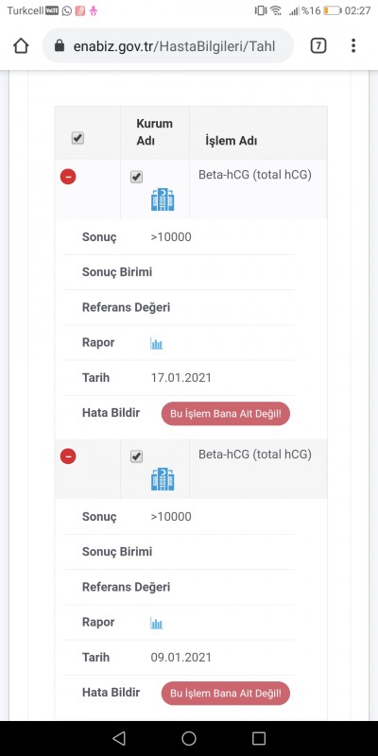Toggle the select-all checkbox in table header
The height and width of the screenshot is (756, 378).
point(77,138)
